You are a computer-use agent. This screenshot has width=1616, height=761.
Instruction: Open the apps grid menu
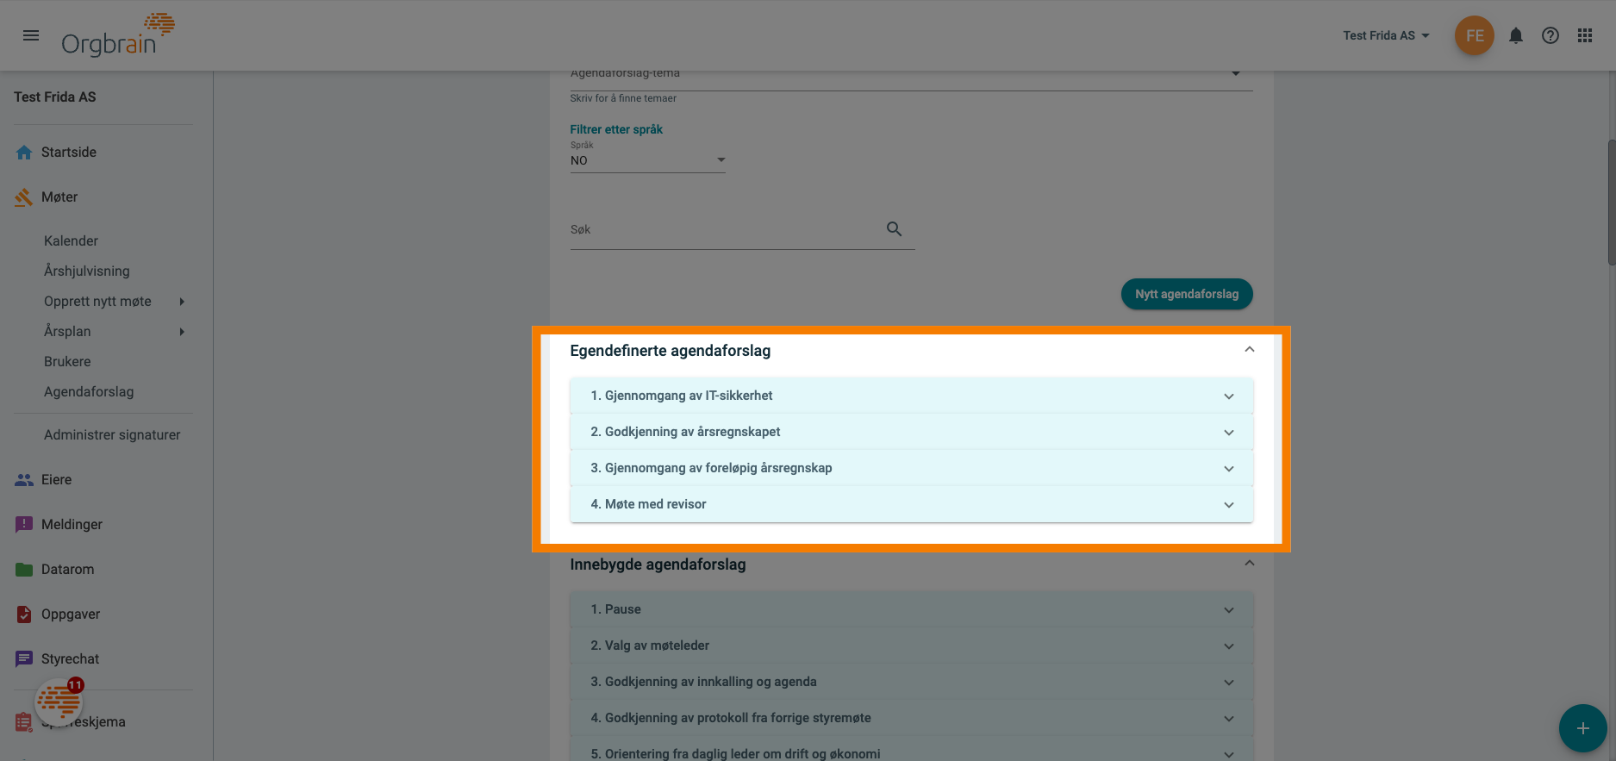[1585, 35]
